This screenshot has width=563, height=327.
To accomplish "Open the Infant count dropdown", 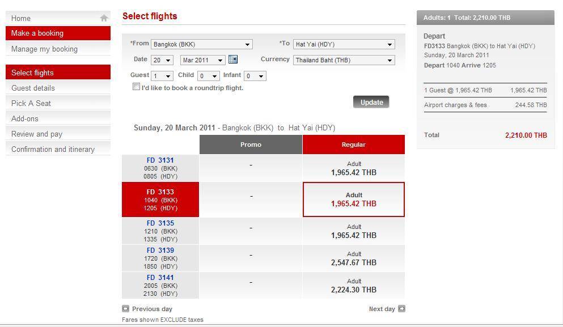I will click(255, 76).
